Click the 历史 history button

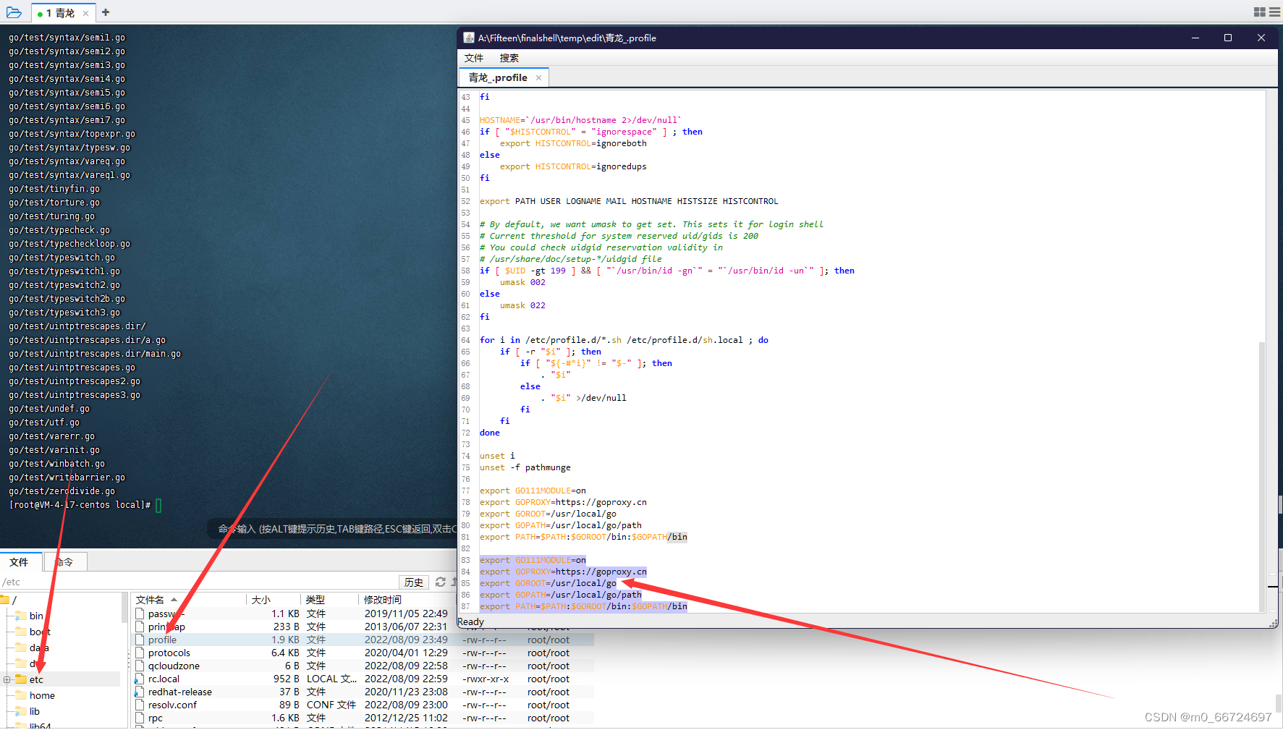414,582
